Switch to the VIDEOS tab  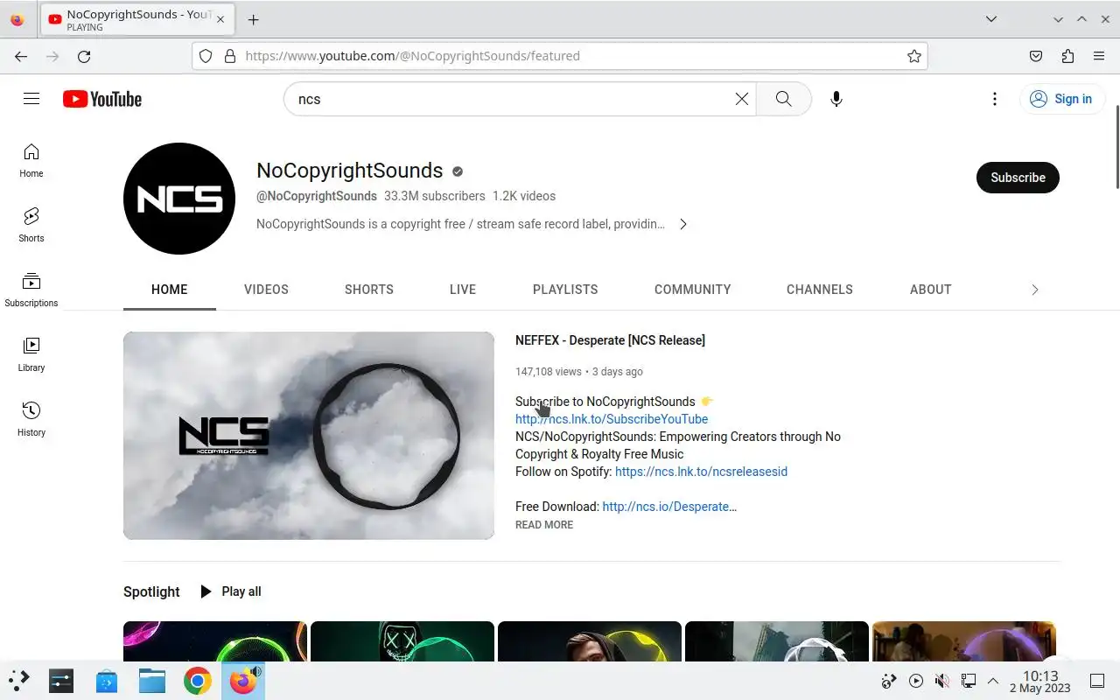click(x=266, y=290)
